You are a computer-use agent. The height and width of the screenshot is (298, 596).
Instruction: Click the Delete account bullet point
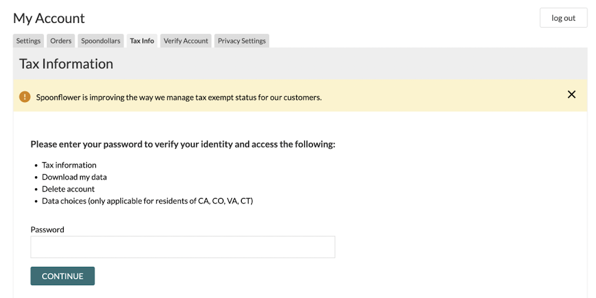pos(68,189)
